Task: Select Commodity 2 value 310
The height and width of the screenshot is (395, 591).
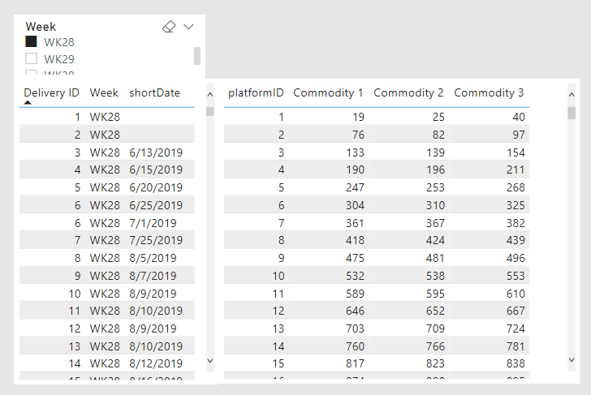Action: click(436, 205)
